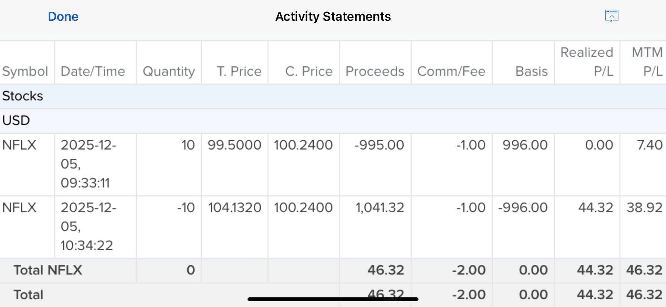Image resolution: width=666 pixels, height=307 pixels.
Task: Tap the Basis column header
Action: [531, 71]
